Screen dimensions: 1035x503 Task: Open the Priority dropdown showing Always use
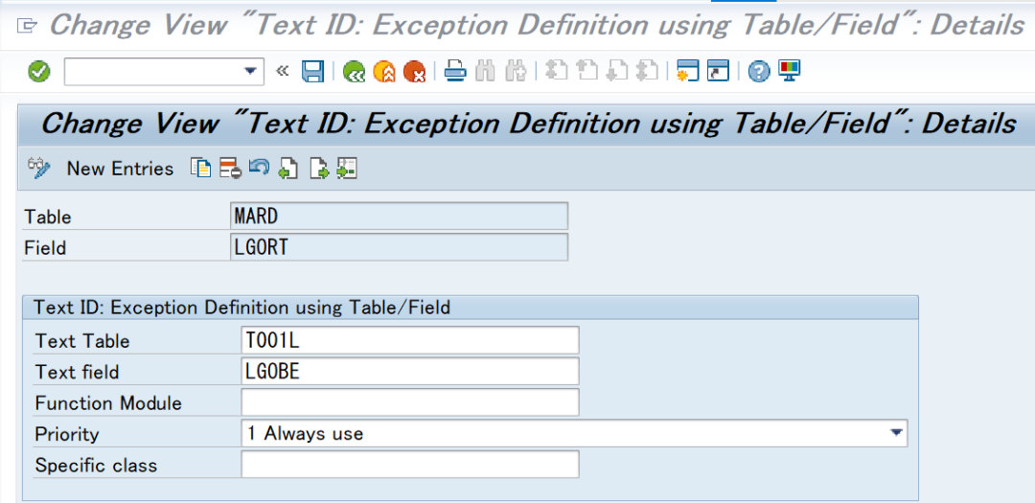tap(574, 433)
